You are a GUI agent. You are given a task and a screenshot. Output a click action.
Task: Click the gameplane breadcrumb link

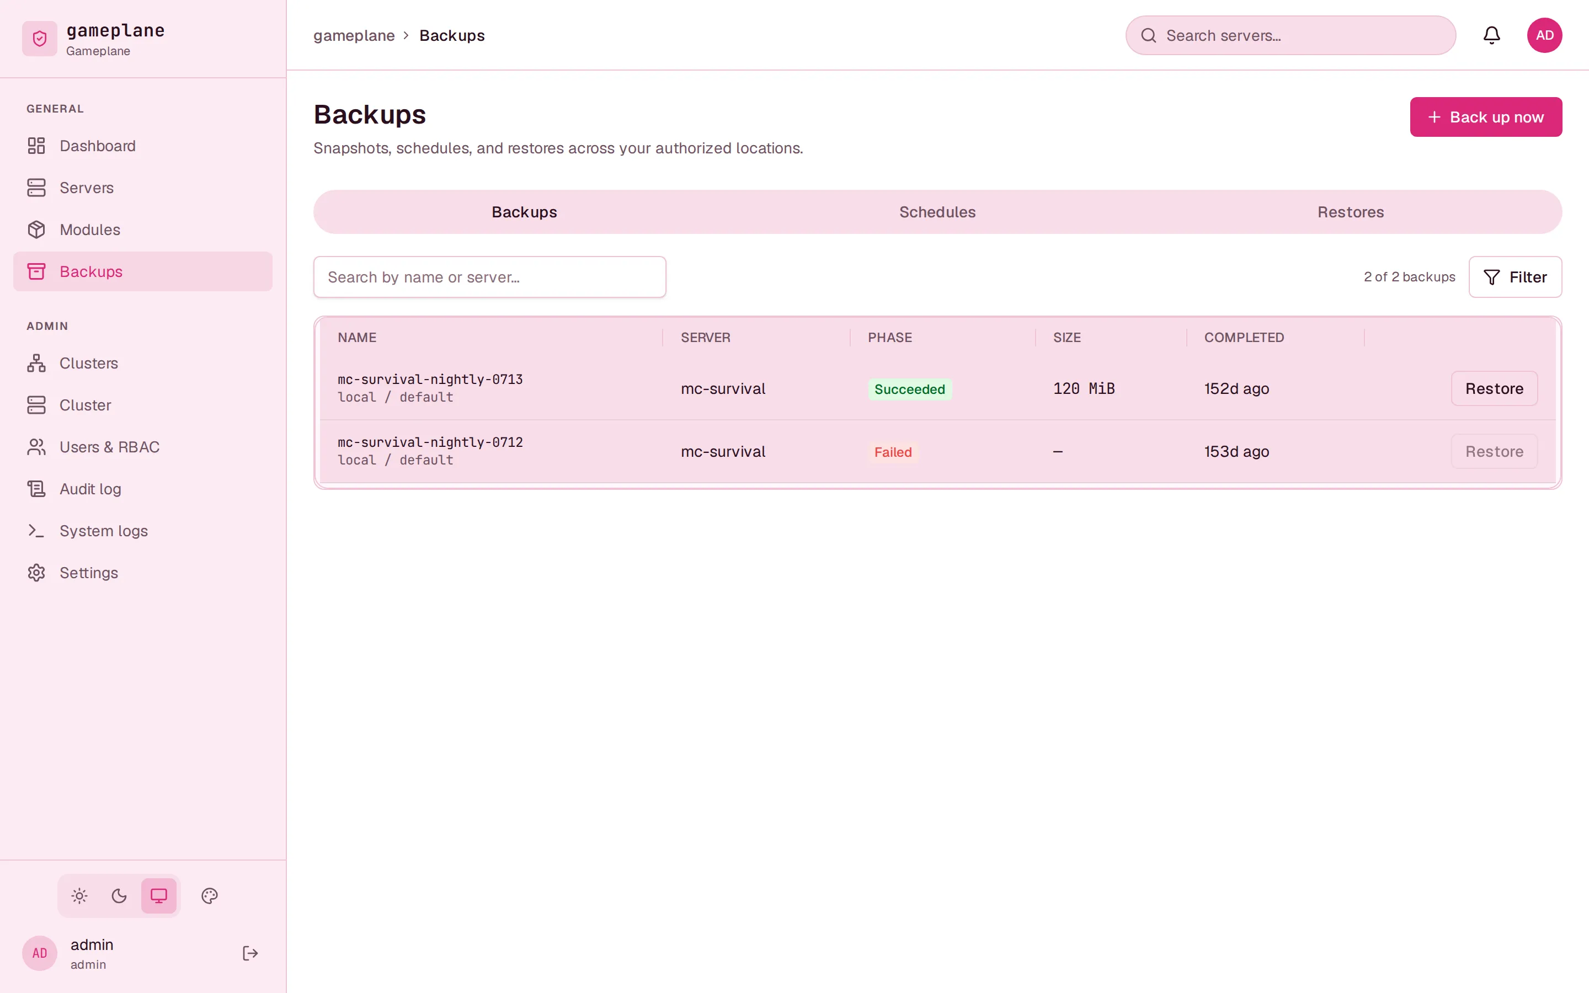354,35
